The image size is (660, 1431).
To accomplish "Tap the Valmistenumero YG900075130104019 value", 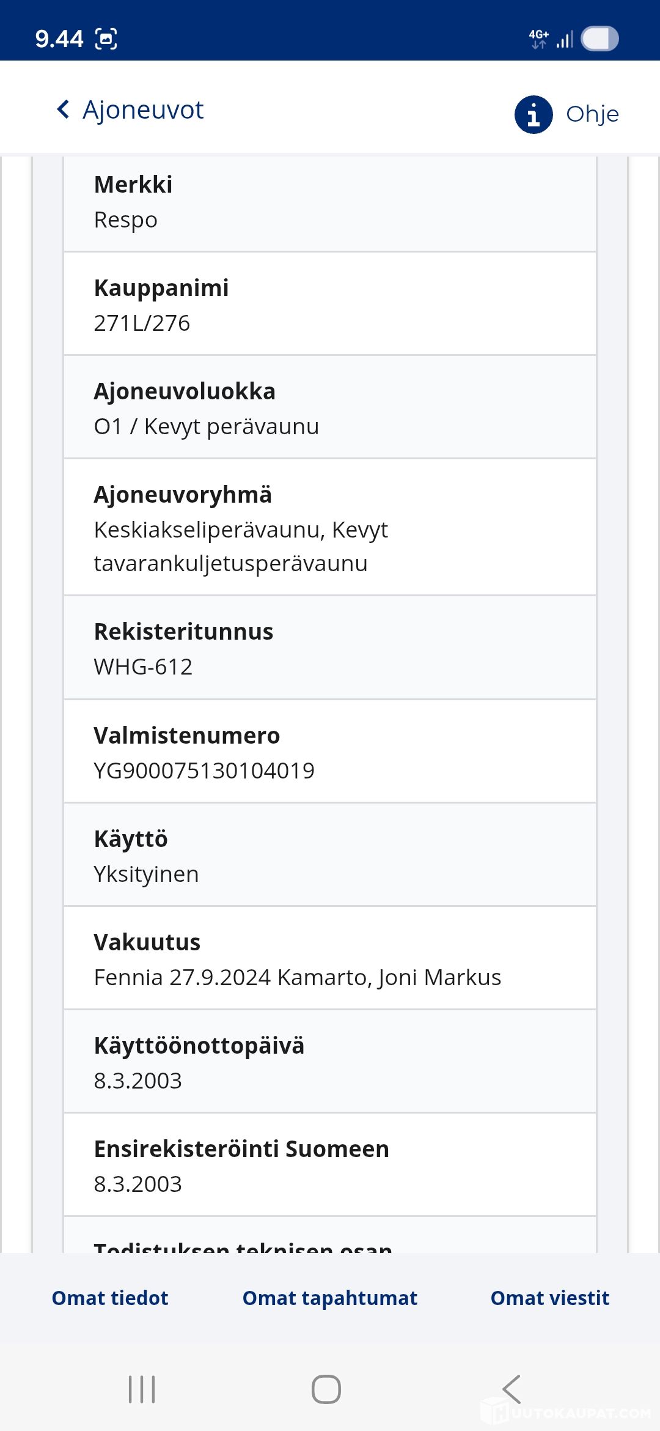I will pyautogui.click(x=204, y=771).
